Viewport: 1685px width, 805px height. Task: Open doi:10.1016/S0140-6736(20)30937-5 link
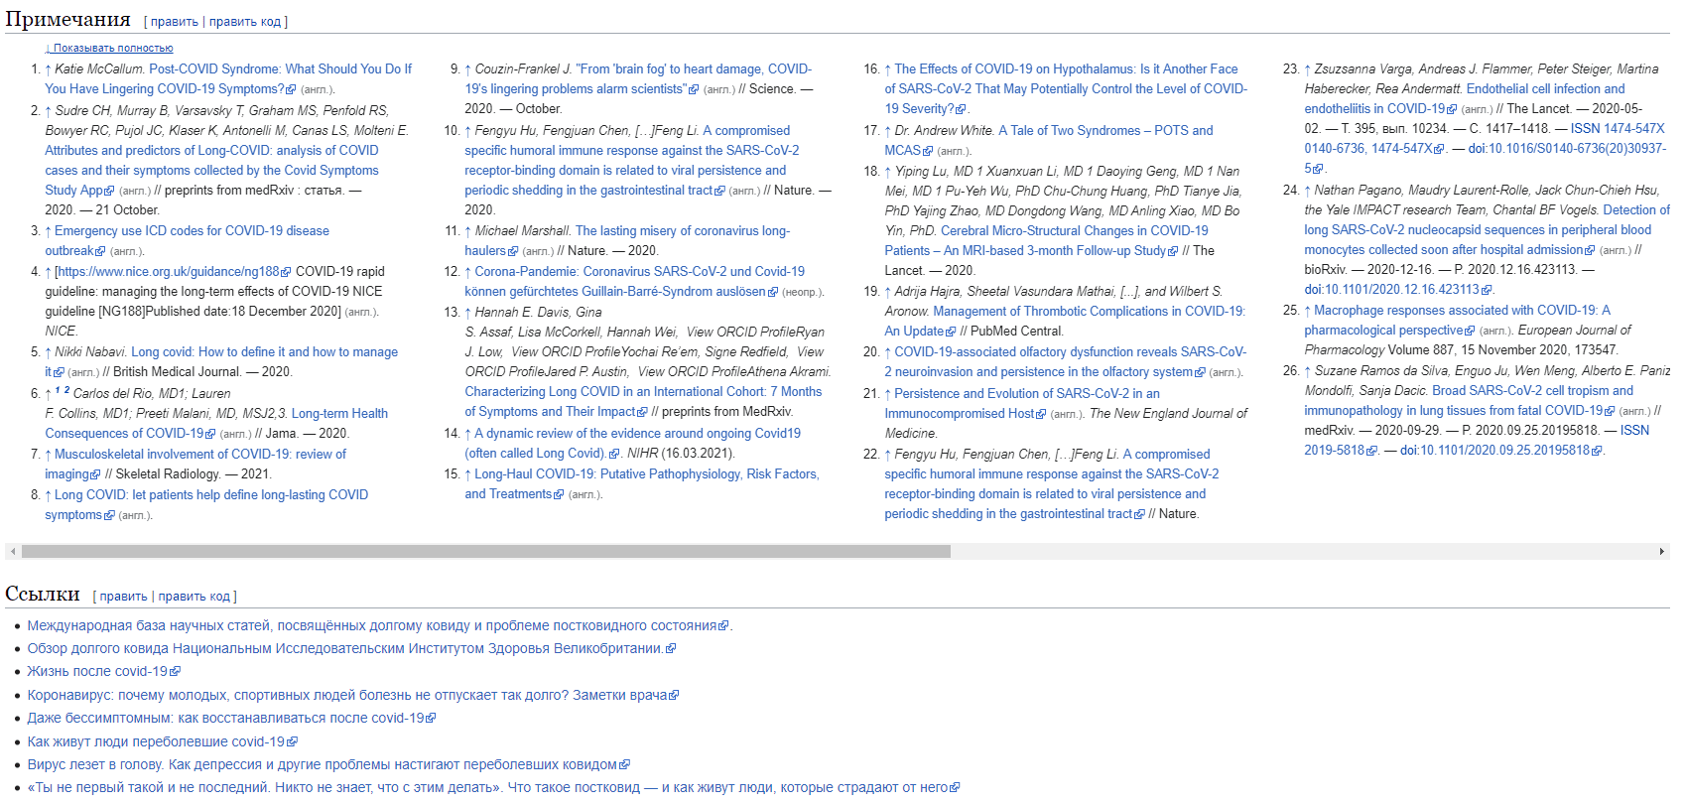click(x=1486, y=159)
